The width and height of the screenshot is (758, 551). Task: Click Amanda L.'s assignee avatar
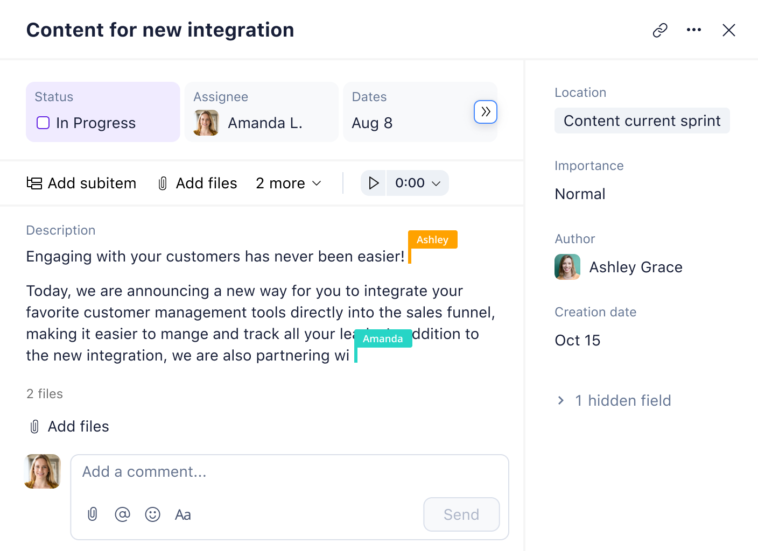[206, 123]
